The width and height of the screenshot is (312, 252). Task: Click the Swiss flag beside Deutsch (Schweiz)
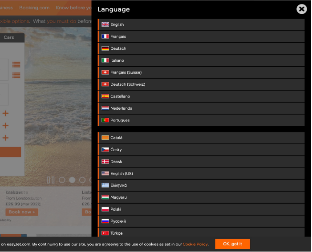tap(105, 84)
